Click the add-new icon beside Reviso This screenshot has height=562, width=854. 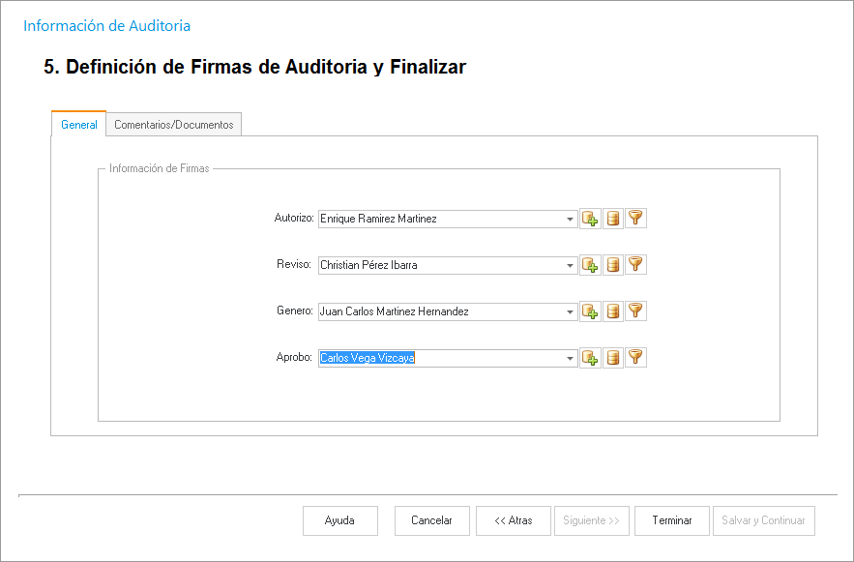click(x=590, y=265)
